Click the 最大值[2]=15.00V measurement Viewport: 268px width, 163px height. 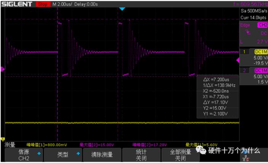point(97,145)
